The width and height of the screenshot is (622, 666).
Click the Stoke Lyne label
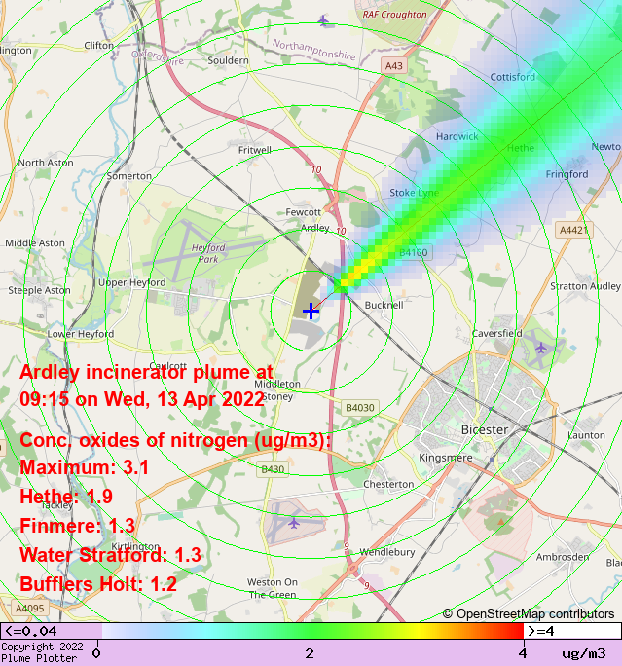[414, 193]
